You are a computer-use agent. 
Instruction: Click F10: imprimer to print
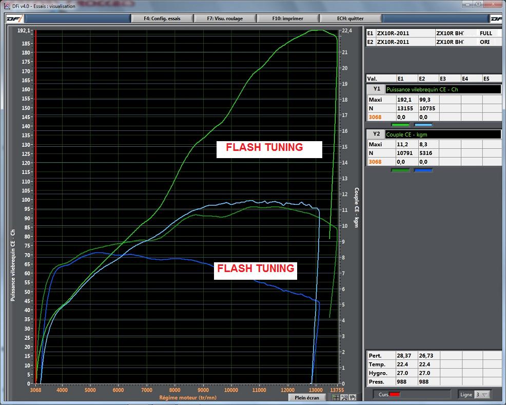click(x=288, y=18)
